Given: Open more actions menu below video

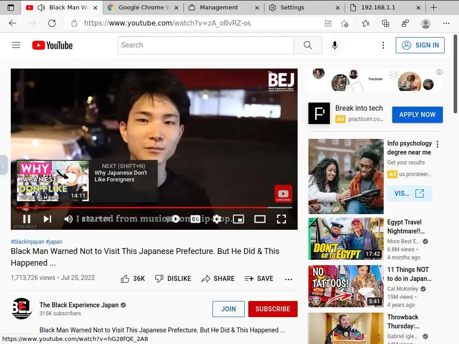Looking at the screenshot, I should (x=289, y=279).
